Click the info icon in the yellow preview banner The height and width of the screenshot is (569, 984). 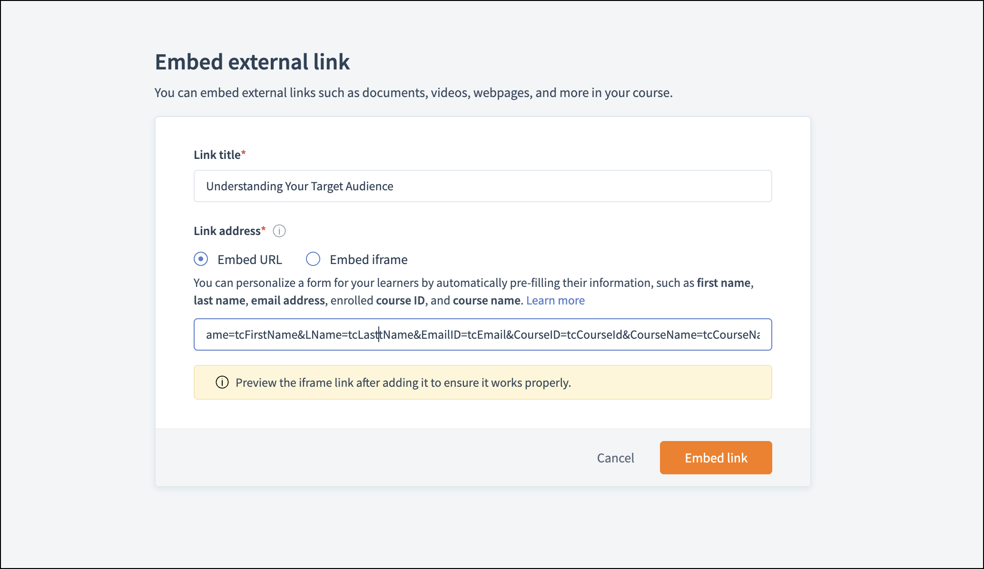222,383
